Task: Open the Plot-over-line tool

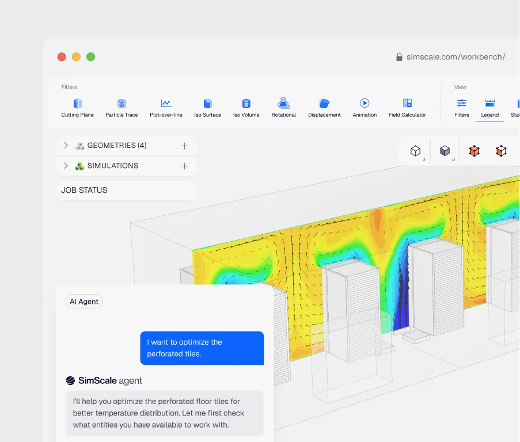Action: [166, 108]
